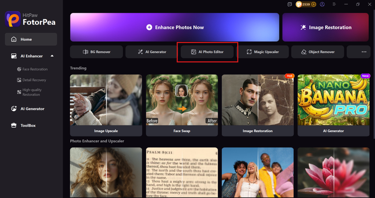The image size is (375, 198).
Task: Select Detail Recovery in the sidebar
Action: 34,80
